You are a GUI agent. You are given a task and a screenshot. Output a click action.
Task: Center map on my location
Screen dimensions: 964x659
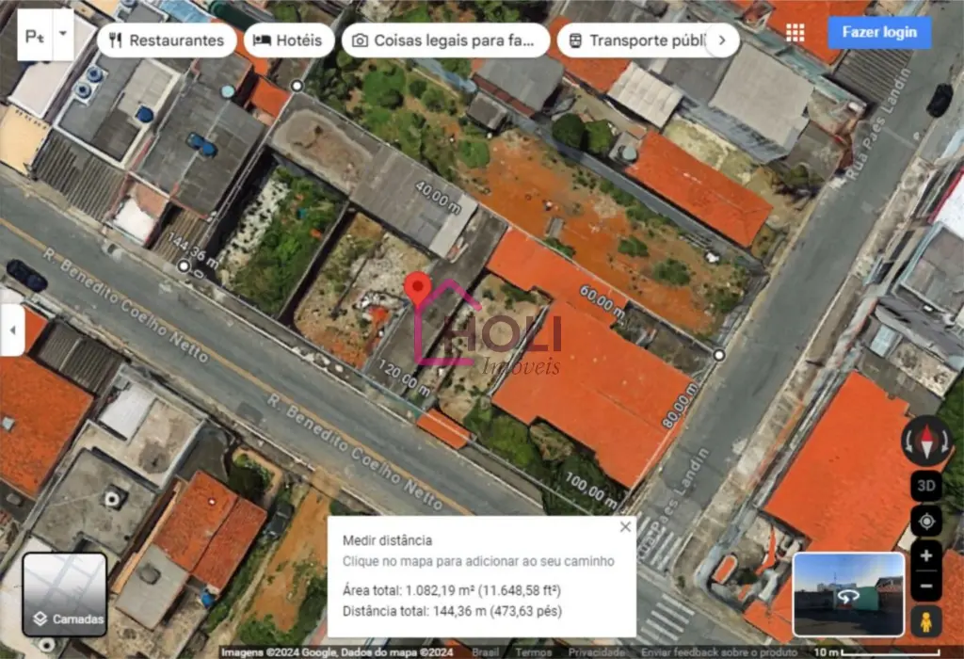[x=926, y=522]
